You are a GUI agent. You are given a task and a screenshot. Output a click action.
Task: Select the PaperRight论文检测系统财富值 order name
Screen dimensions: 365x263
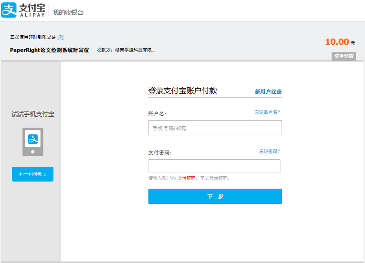point(50,50)
